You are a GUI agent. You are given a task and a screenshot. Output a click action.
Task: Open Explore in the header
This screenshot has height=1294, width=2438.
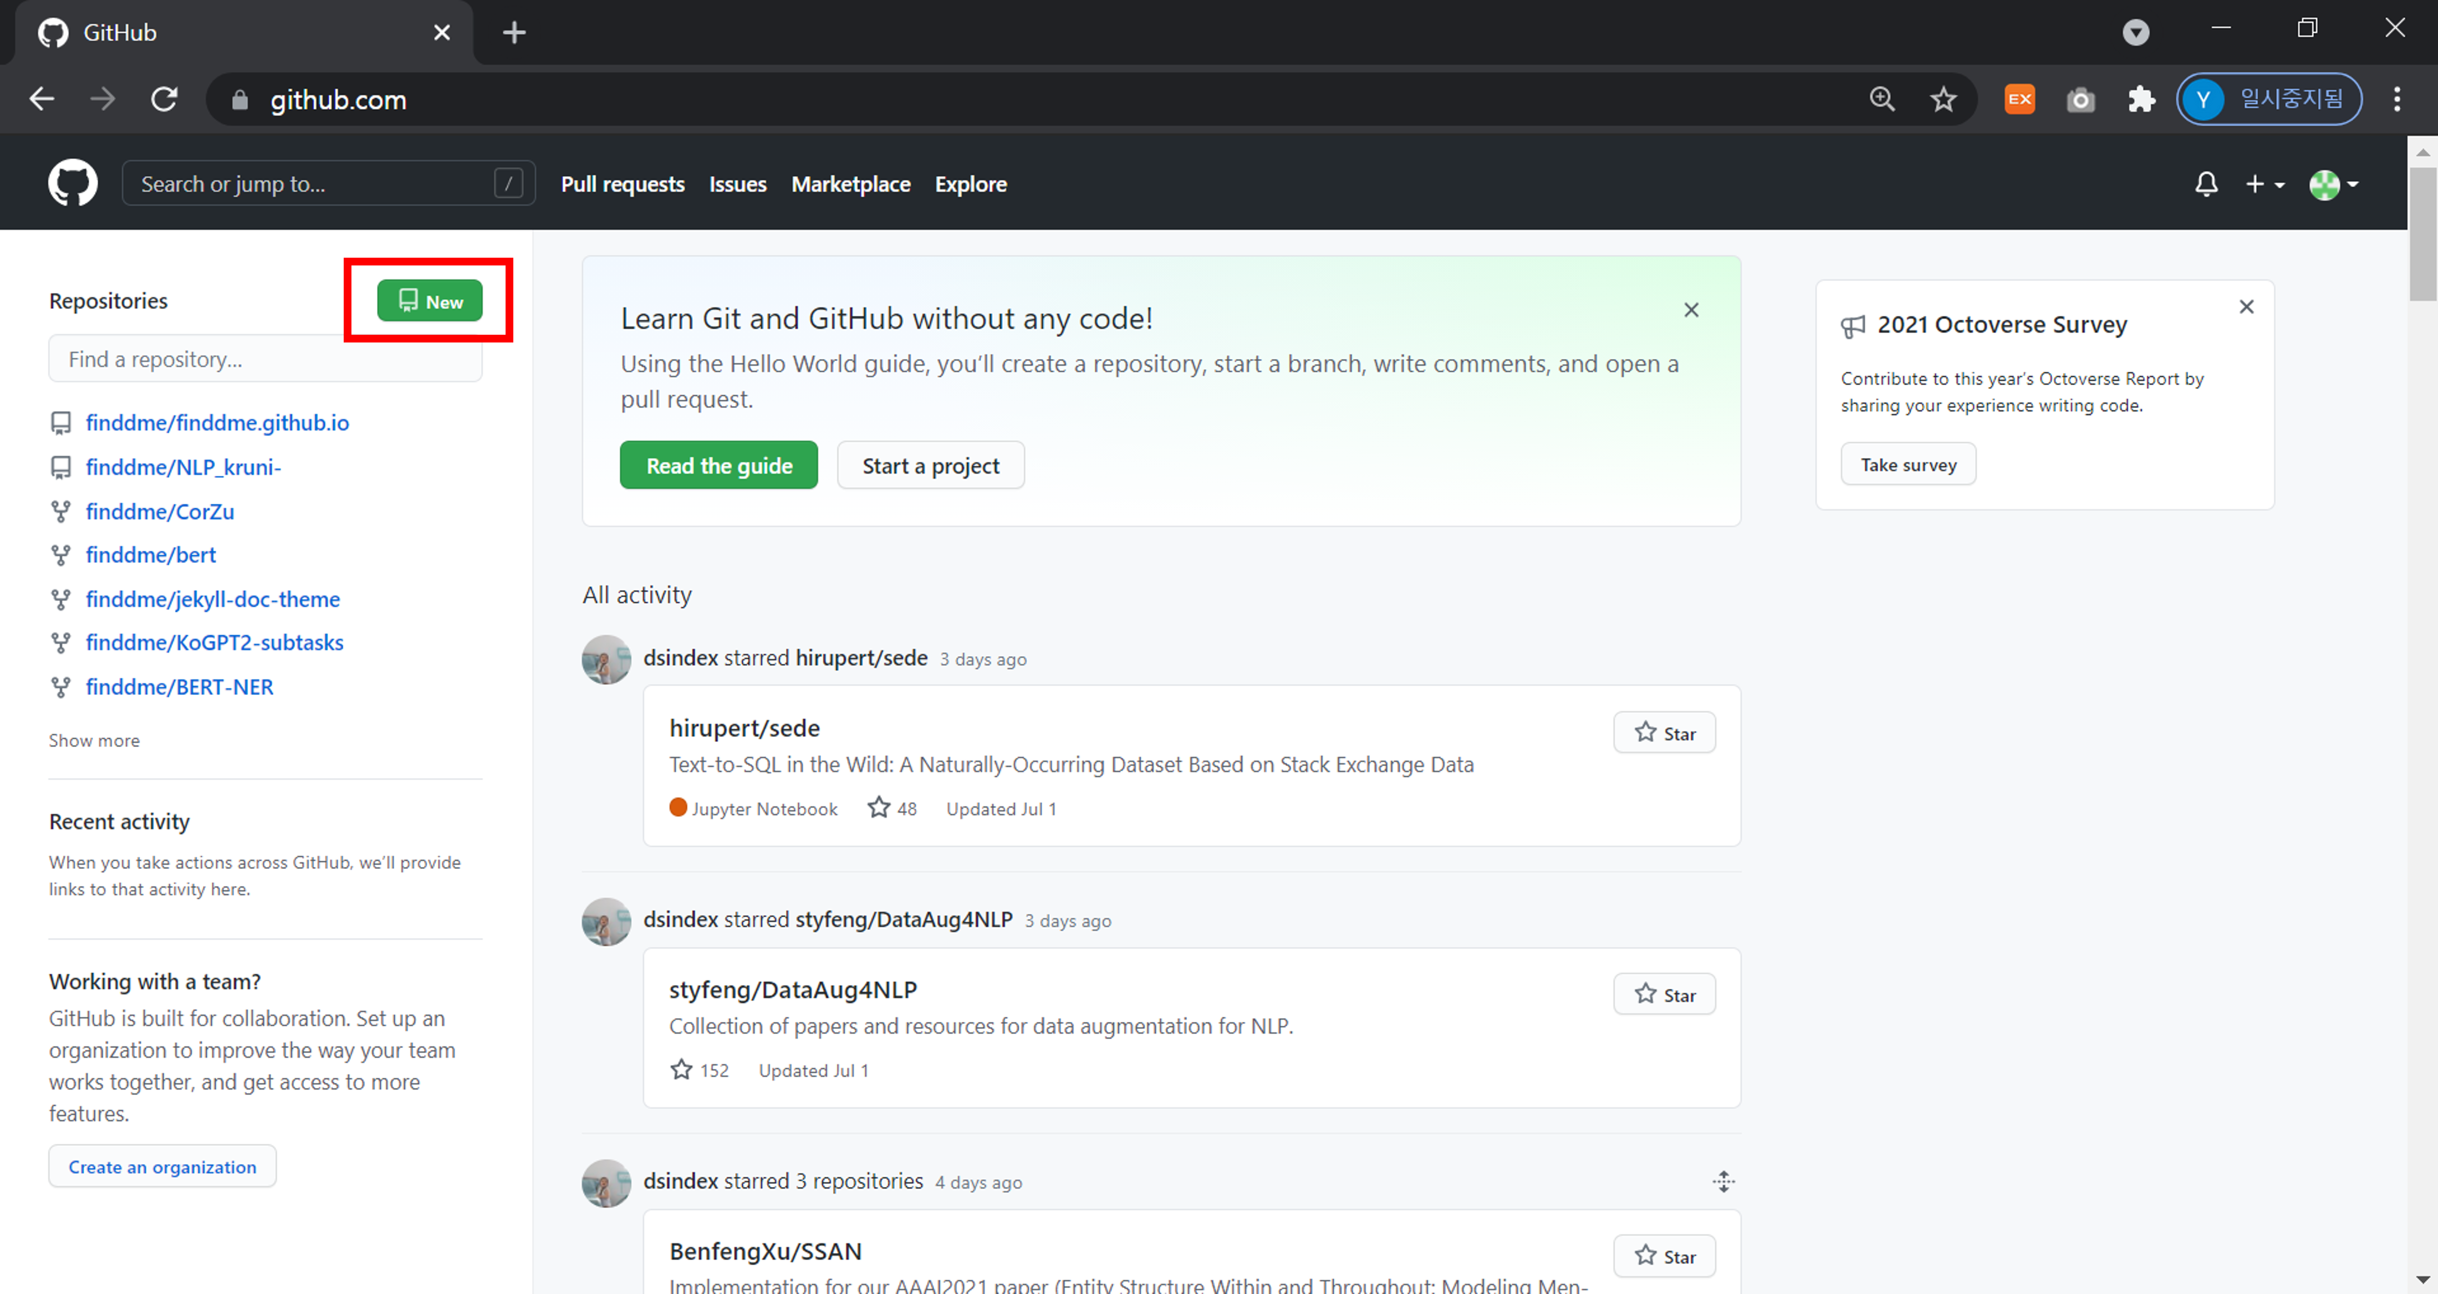970,183
